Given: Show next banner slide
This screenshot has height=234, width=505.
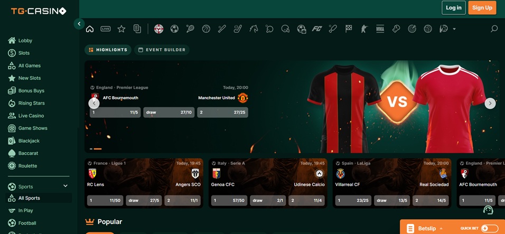Looking at the screenshot, I should (490, 104).
